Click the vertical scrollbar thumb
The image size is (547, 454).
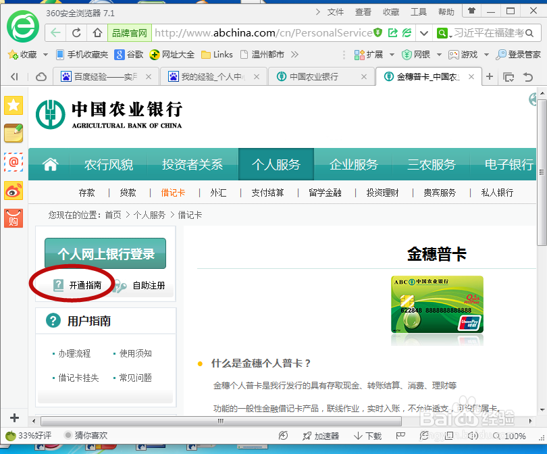(542, 172)
